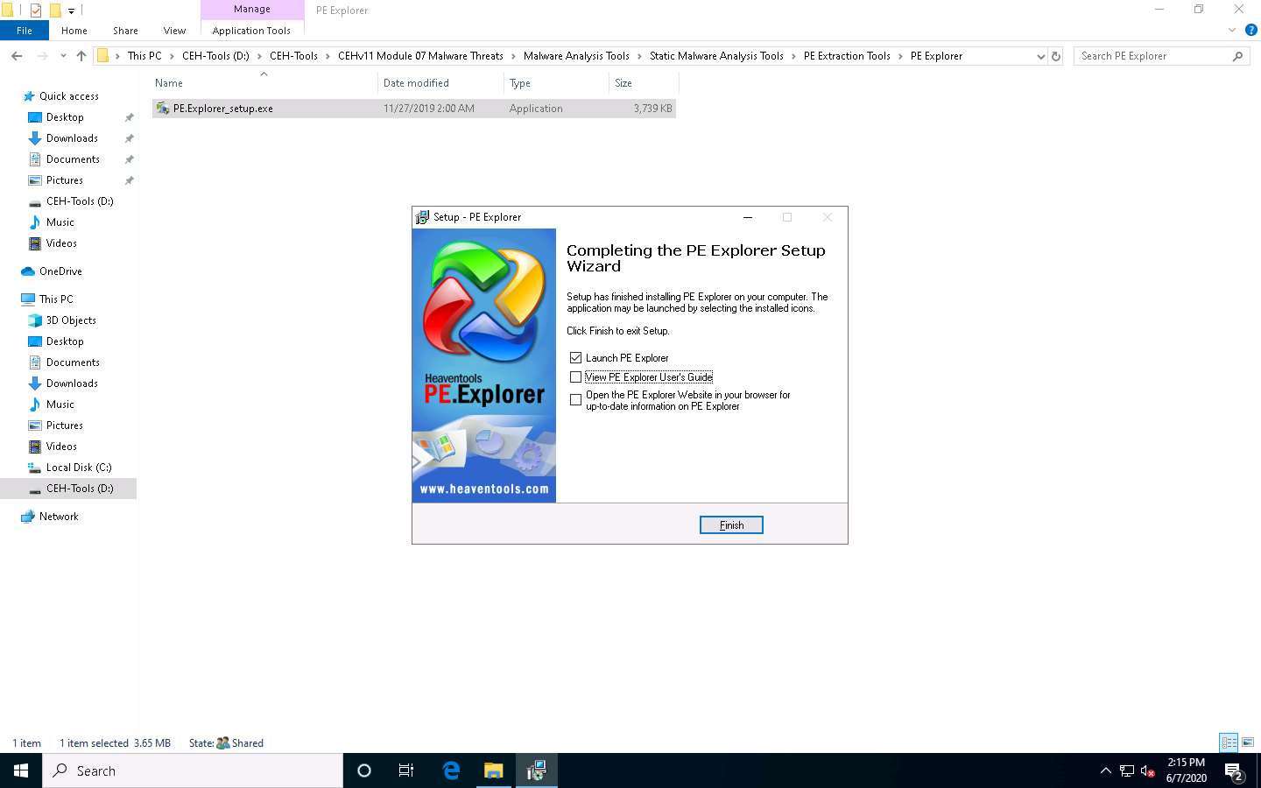Screen dimensions: 1261x788
Task: Select the PE.Explorer_setup.exe file icon
Action: tap(163, 109)
